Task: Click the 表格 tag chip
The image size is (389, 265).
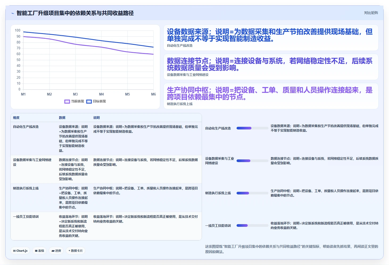Action: point(39,251)
